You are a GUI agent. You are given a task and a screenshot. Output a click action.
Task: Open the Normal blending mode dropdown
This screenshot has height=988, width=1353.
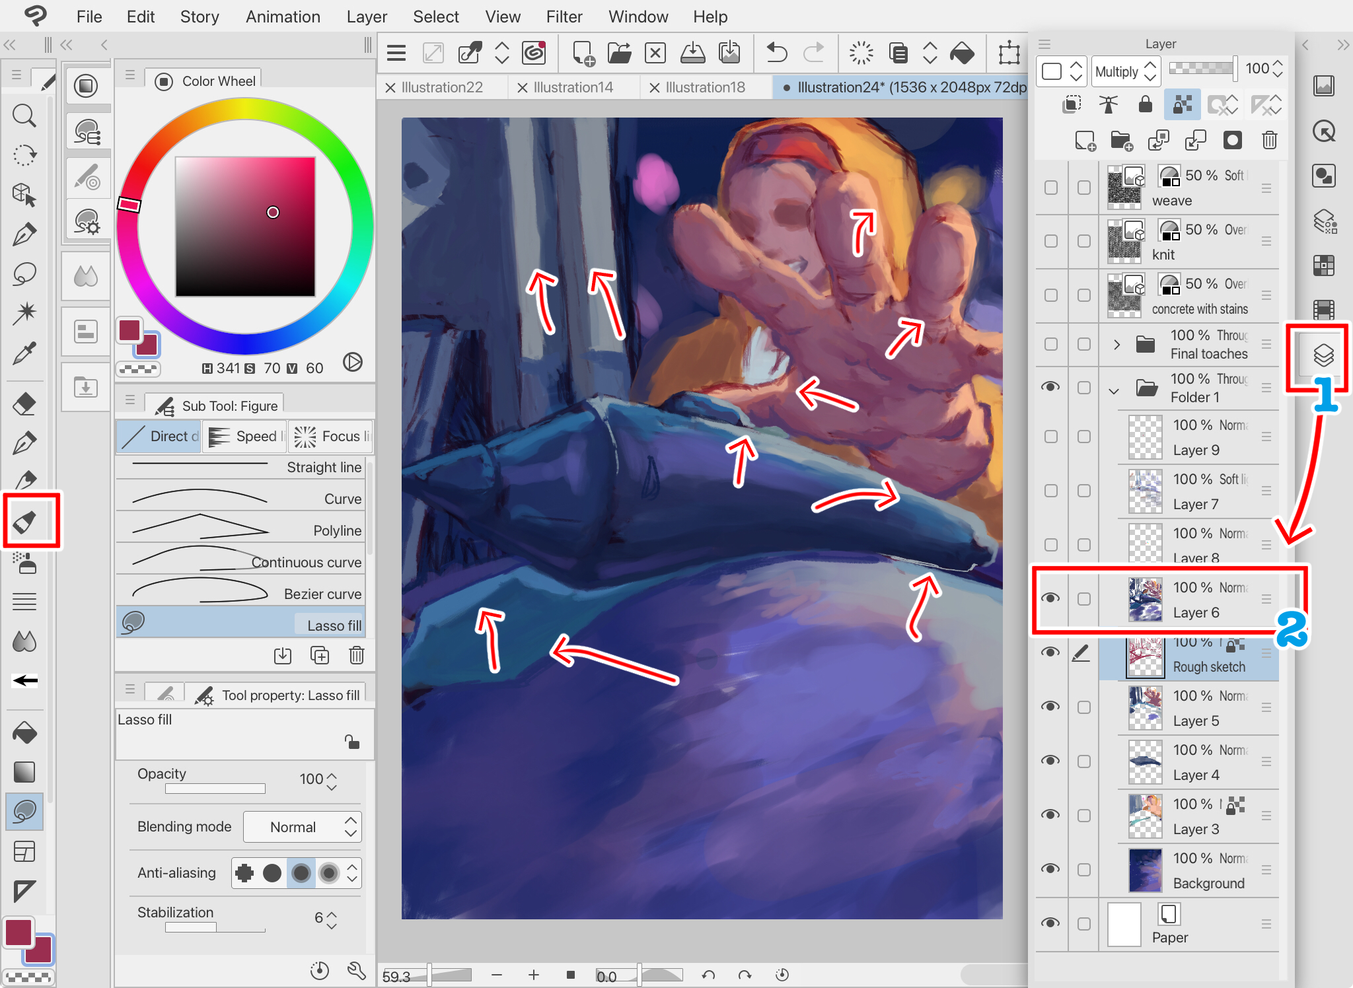pos(303,827)
